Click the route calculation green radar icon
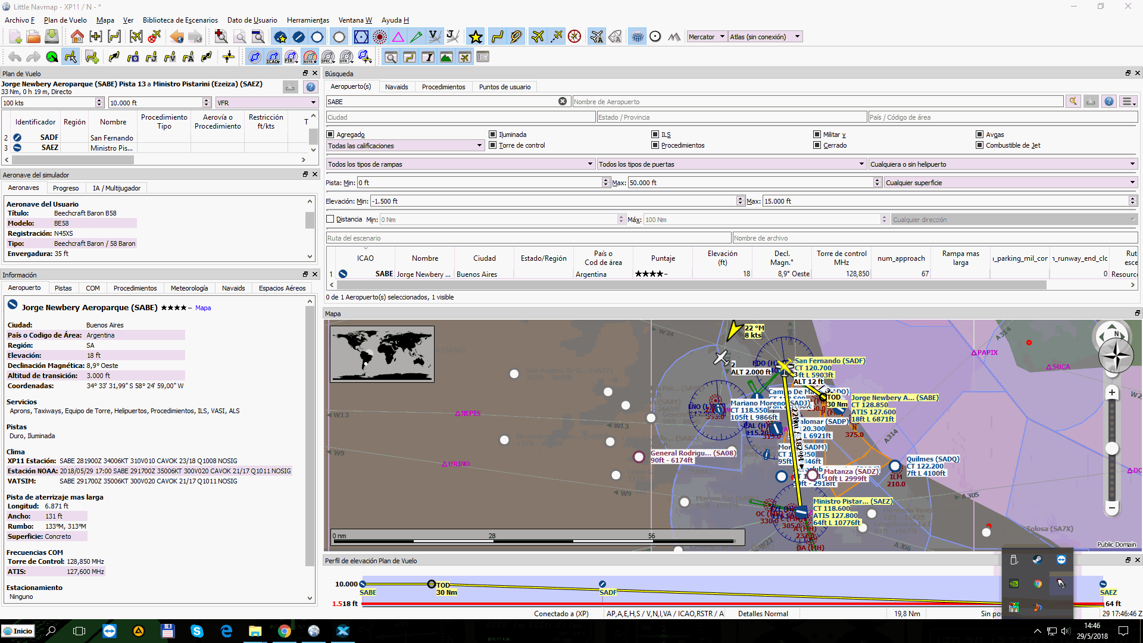Image resolution: width=1143 pixels, height=643 pixels. point(52,57)
